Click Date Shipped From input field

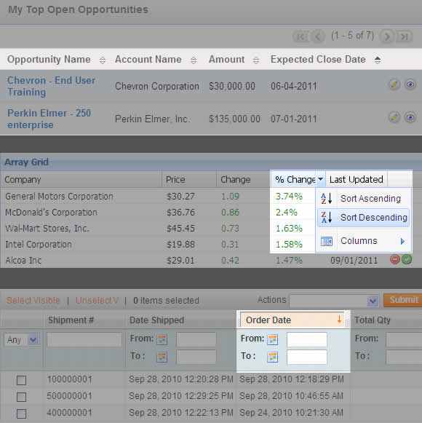click(196, 339)
